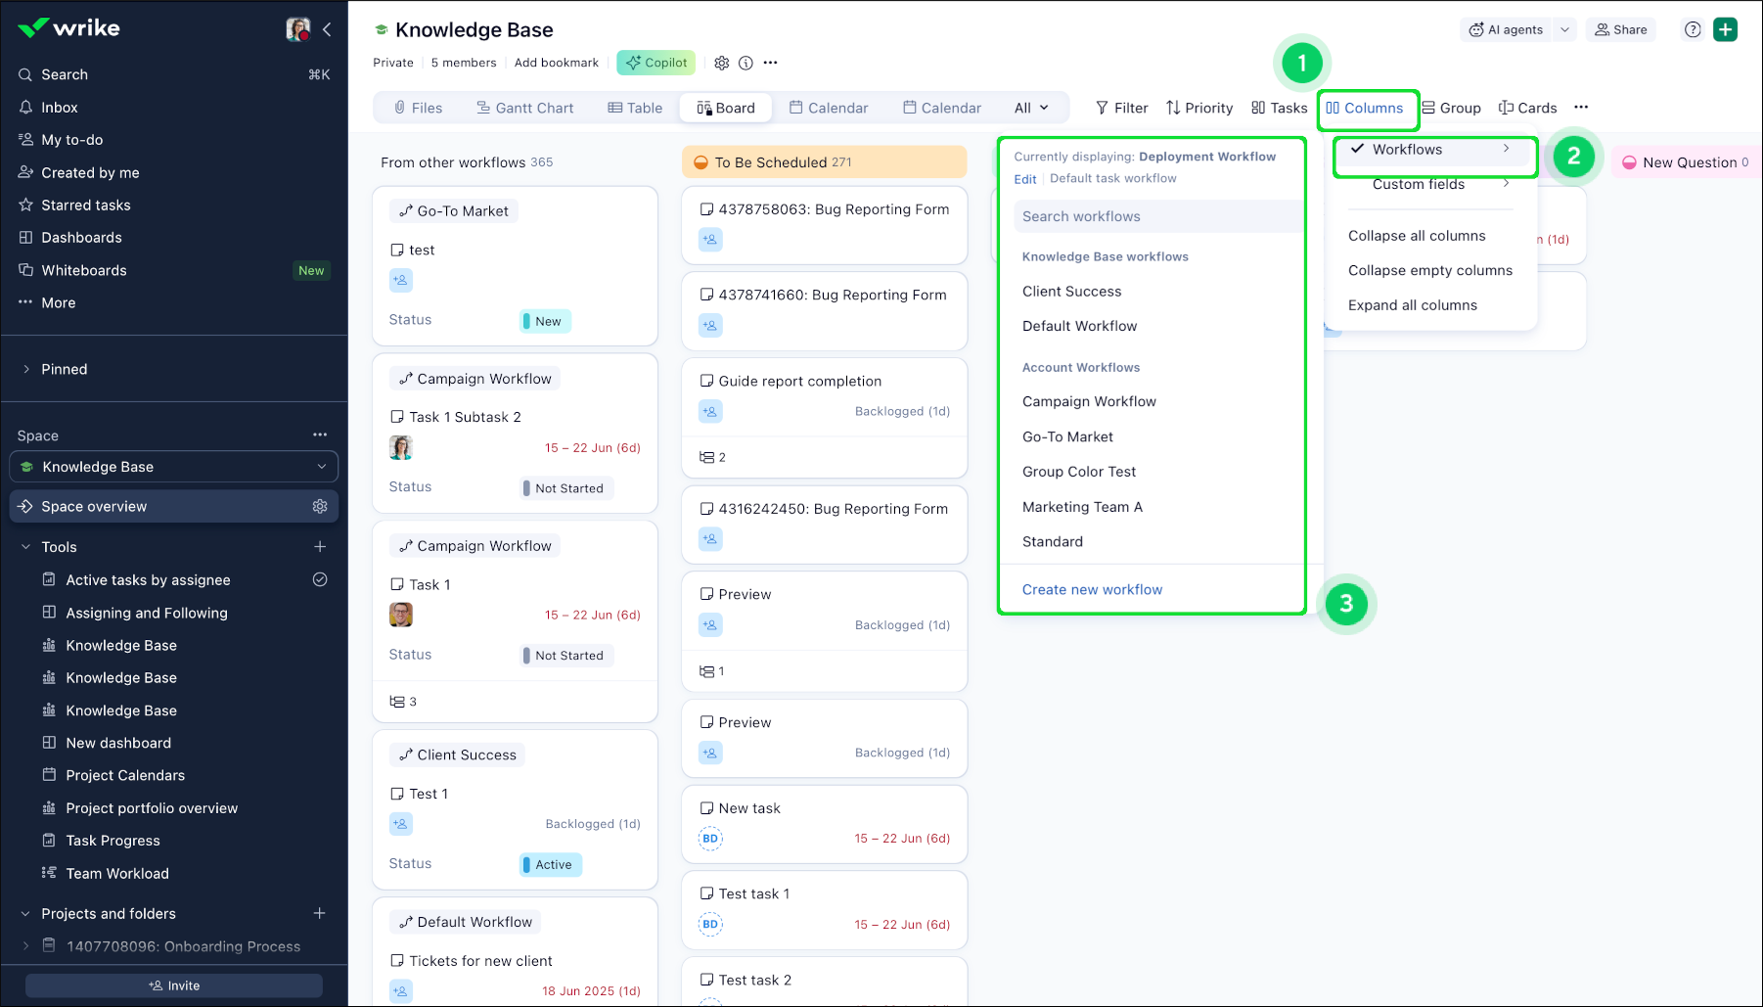Screen dimensions: 1763x1007
Task: Click the Search workflows field
Action: (1158, 216)
